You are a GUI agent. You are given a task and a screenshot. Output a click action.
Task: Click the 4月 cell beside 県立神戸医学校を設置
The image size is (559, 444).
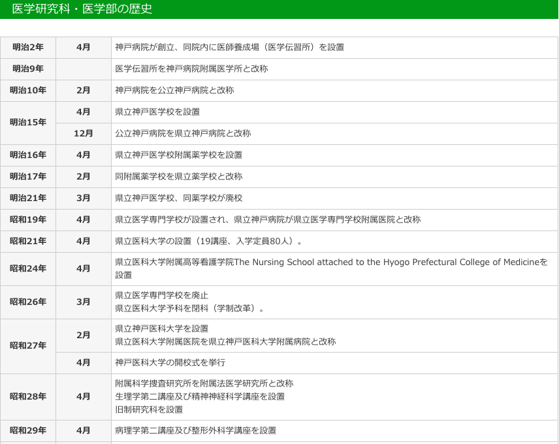(84, 112)
